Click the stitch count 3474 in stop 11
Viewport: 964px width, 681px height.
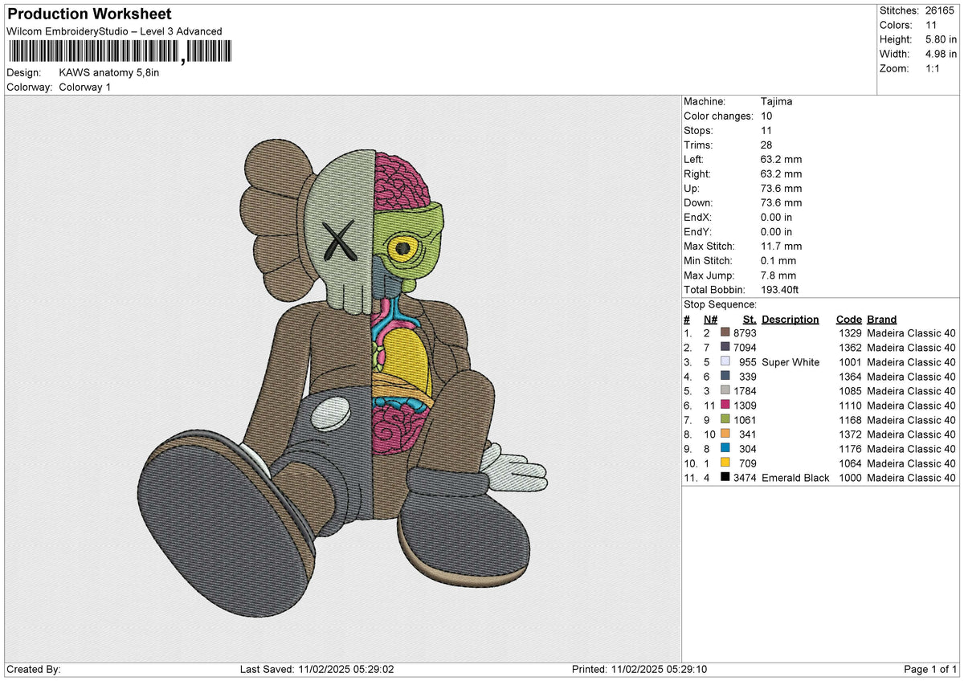(745, 477)
